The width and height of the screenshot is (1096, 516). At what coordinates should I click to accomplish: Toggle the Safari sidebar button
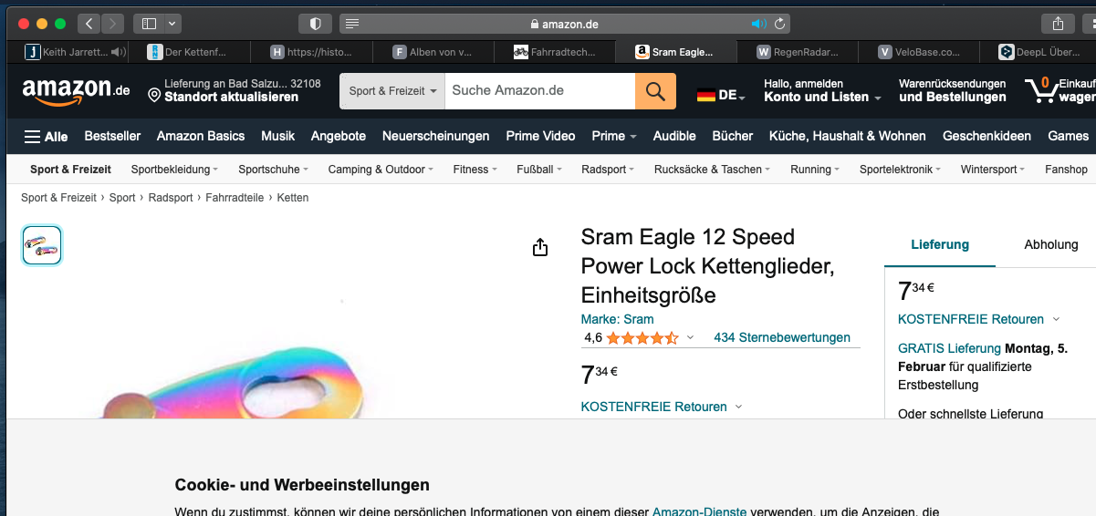(150, 24)
